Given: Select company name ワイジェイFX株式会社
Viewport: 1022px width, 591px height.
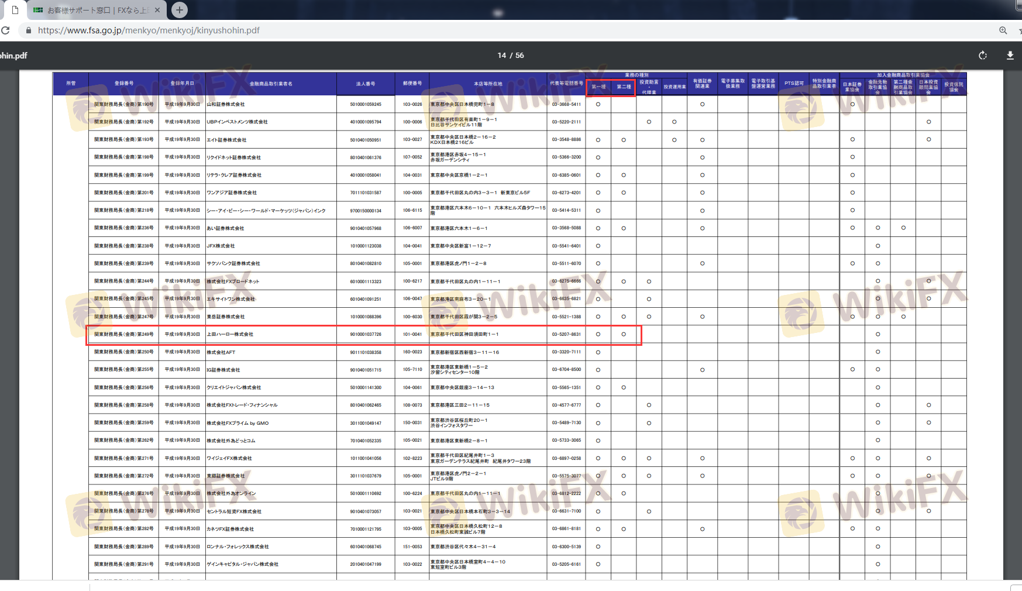Looking at the screenshot, I should coord(229,458).
